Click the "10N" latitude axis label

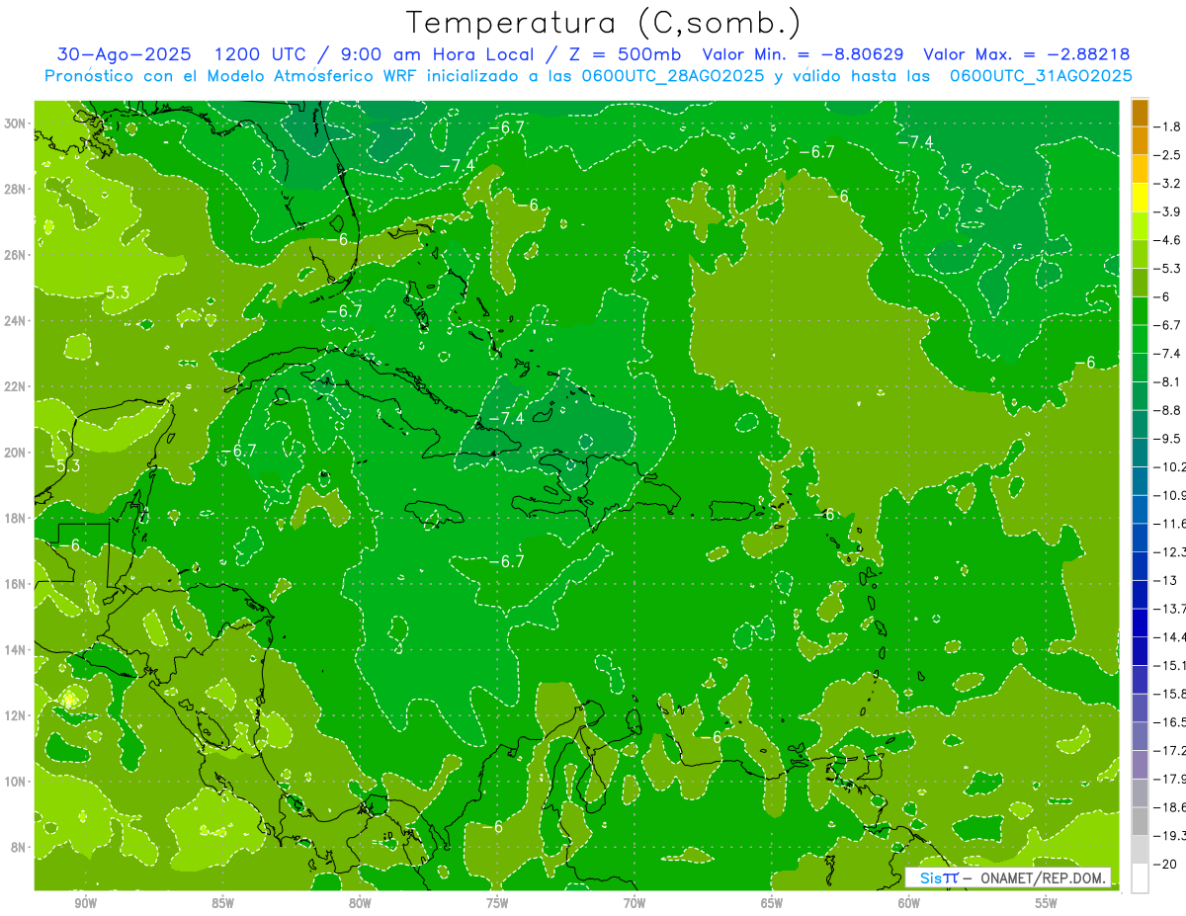[x=17, y=781]
